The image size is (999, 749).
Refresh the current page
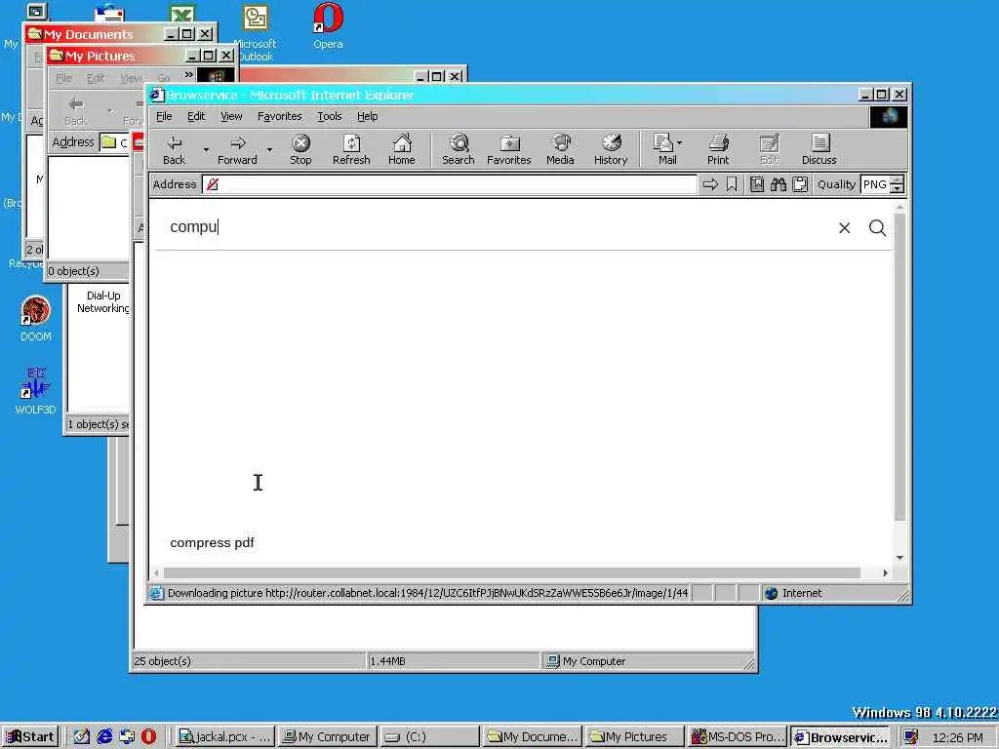[351, 149]
